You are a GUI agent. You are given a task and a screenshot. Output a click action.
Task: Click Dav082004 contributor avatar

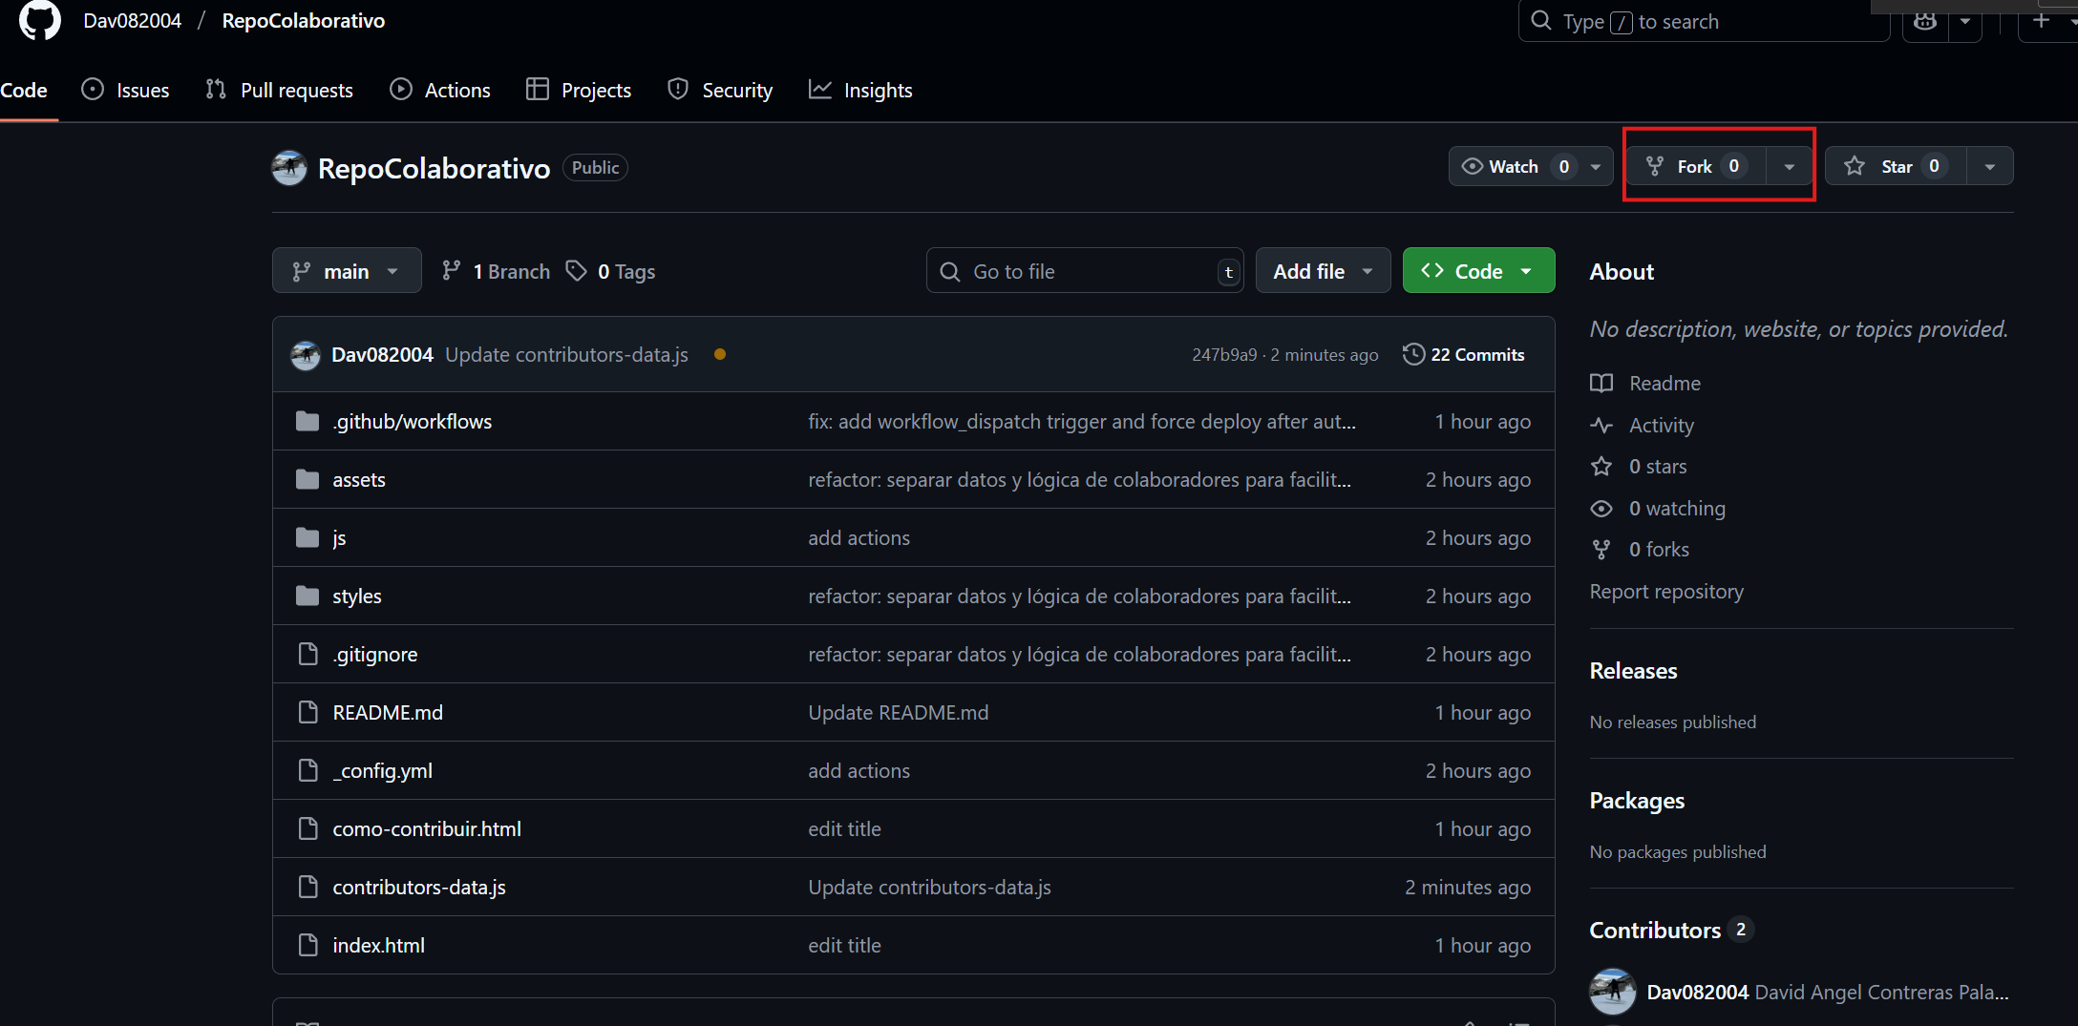pyautogui.click(x=1613, y=992)
